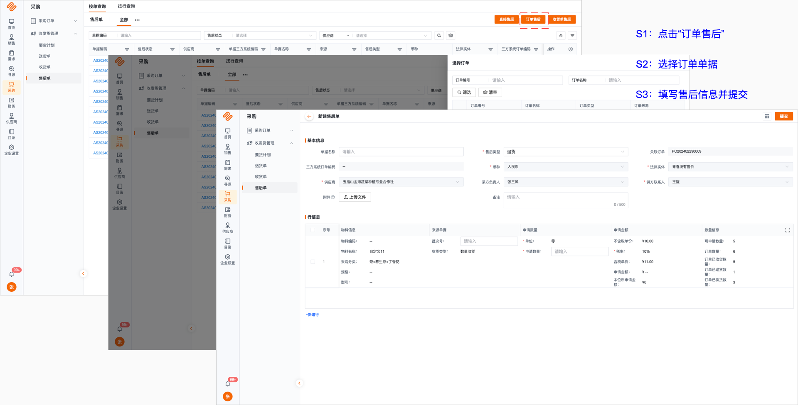Open 财务 in the back window sidebar
Screen dimensions: 798x405
(x=12, y=102)
